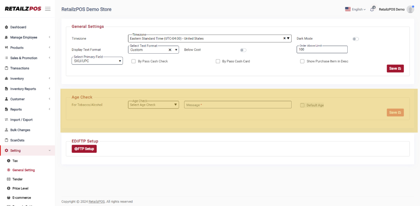This screenshot has width=420, height=206.
Task: Open the Tax settings menu item
Action: click(15, 161)
